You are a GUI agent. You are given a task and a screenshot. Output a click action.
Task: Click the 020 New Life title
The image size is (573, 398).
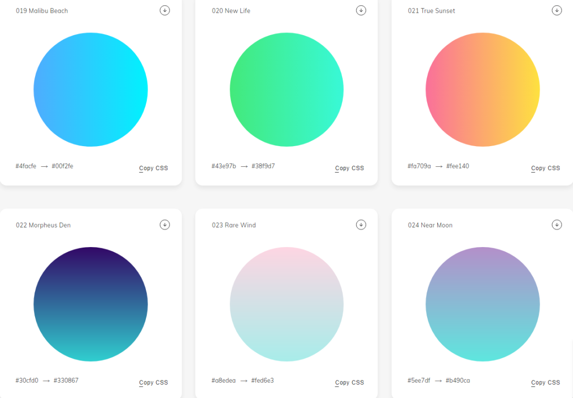coord(231,11)
